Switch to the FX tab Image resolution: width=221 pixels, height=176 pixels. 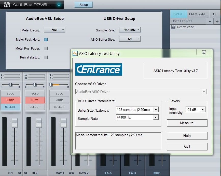(215, 14)
